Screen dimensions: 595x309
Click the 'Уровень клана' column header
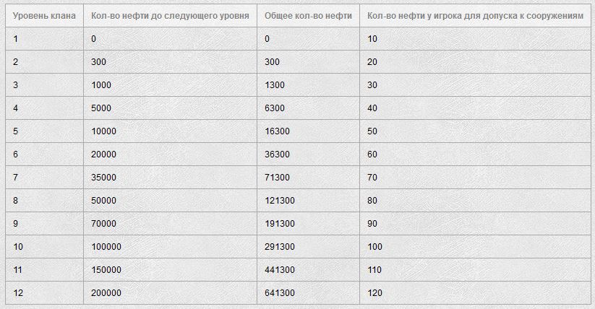(44, 16)
